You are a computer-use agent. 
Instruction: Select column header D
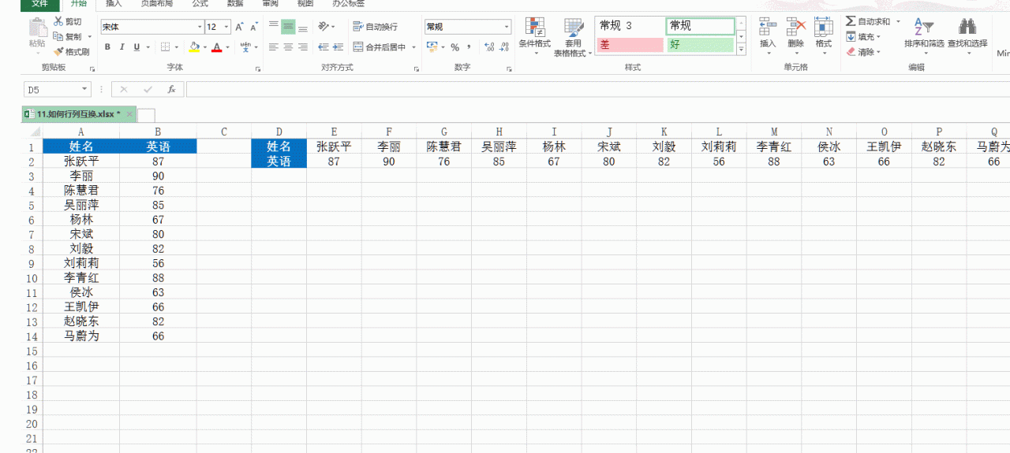279,132
